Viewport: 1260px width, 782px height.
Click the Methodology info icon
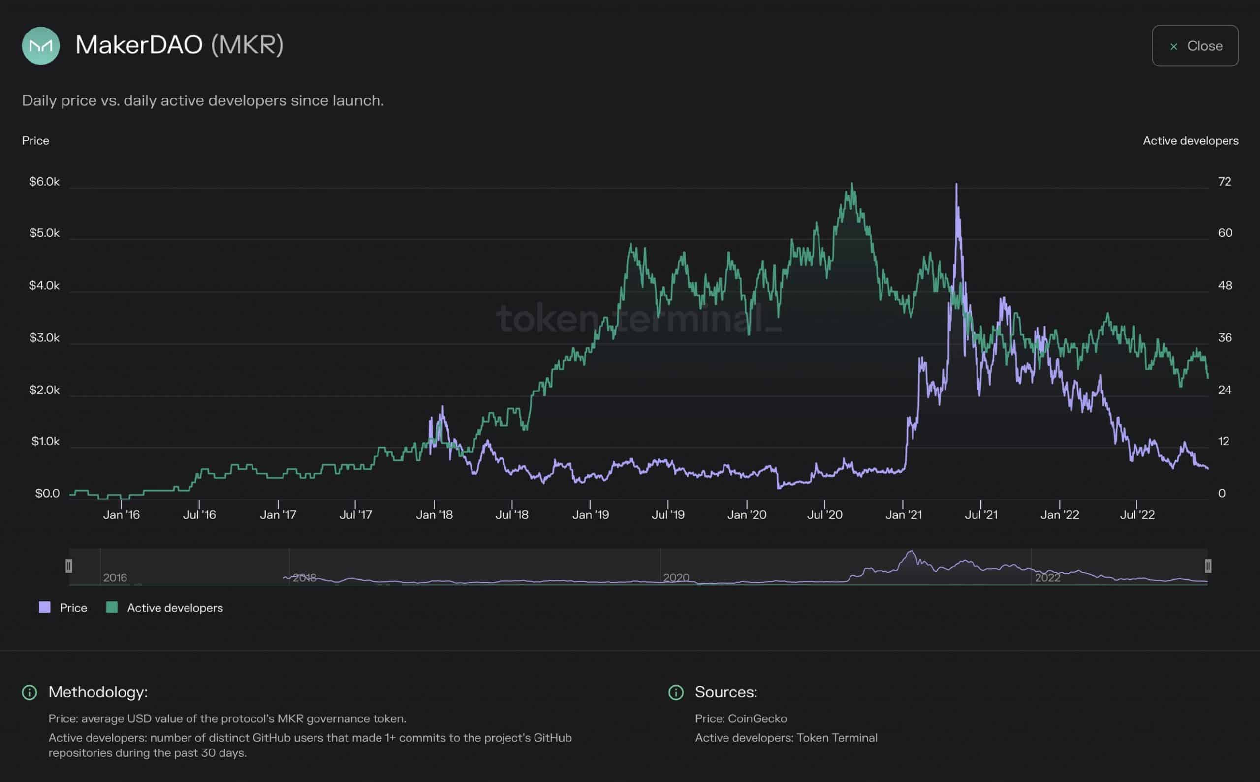click(30, 692)
